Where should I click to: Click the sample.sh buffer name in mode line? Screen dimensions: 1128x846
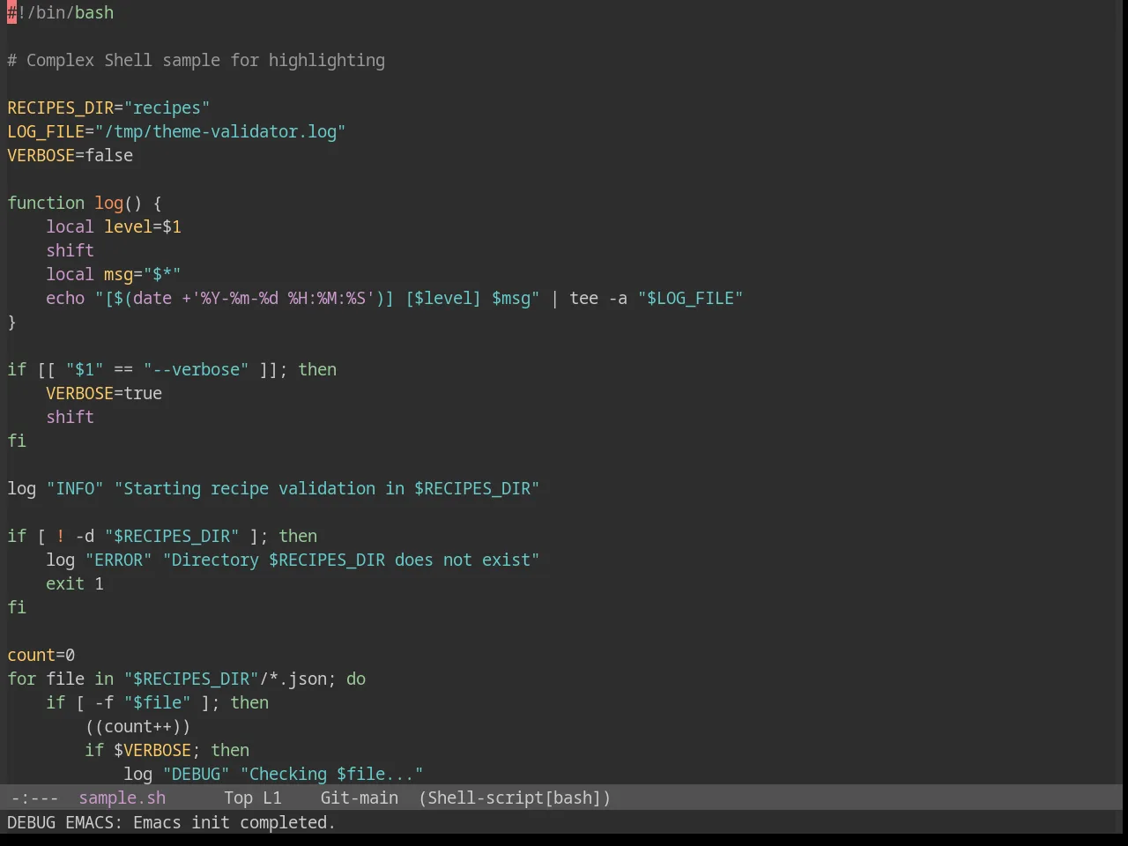[122, 798]
